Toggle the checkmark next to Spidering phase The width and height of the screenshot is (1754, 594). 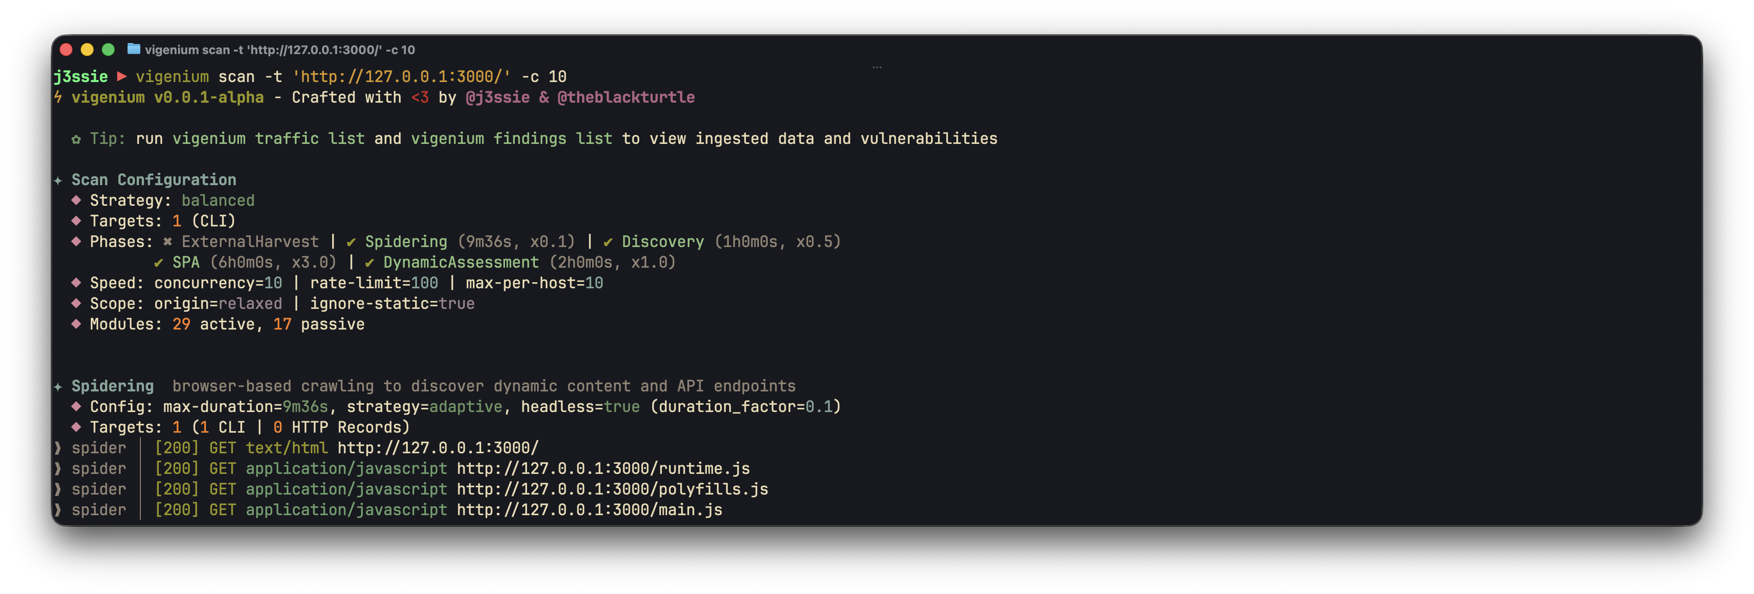pyautogui.click(x=351, y=242)
